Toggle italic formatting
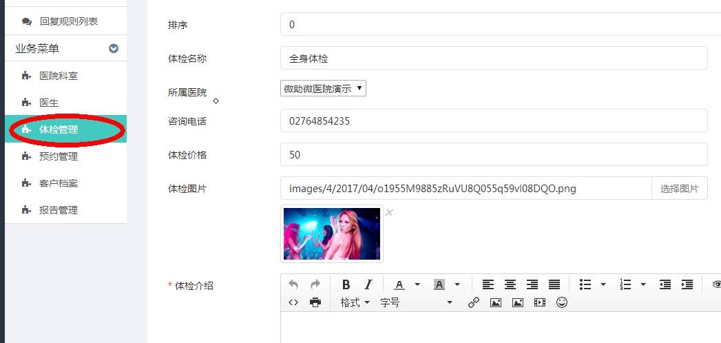 [x=368, y=285]
